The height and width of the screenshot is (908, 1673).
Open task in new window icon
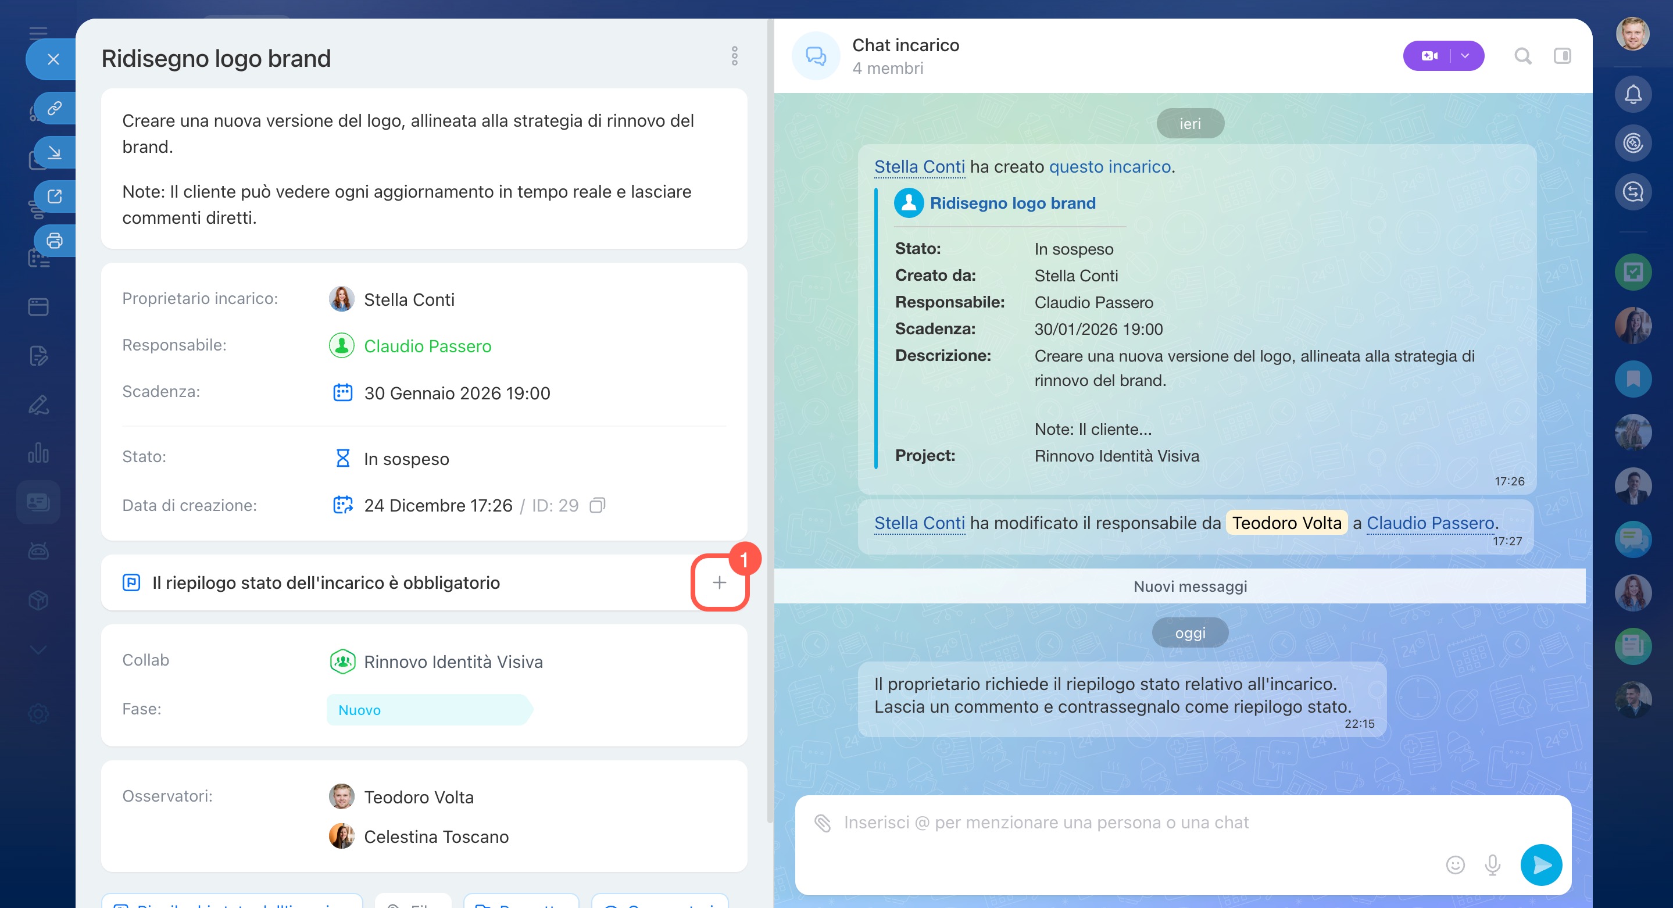coord(55,196)
